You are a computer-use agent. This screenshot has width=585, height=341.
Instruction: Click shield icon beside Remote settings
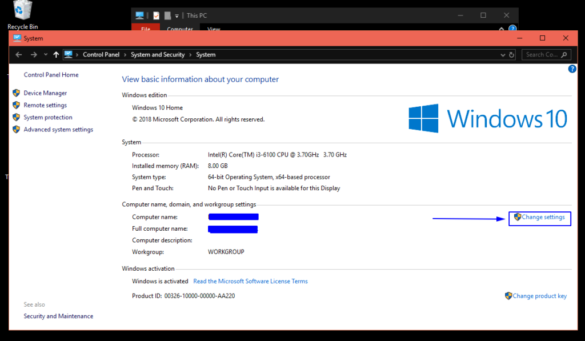pos(16,105)
